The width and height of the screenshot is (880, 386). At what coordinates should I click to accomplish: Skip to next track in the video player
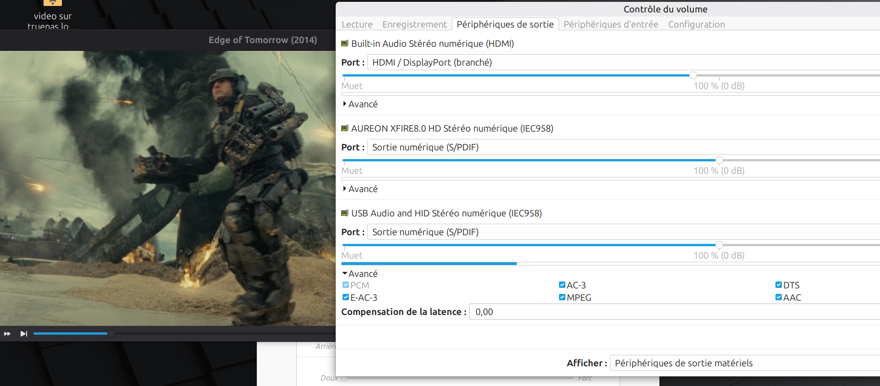(x=24, y=334)
